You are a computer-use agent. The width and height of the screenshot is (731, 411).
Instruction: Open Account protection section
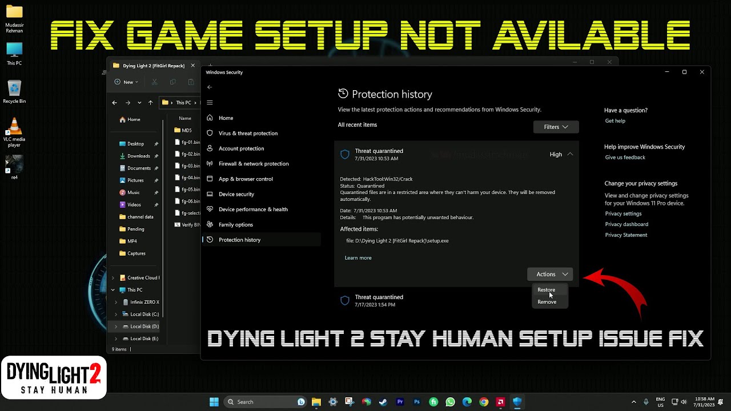click(x=241, y=148)
